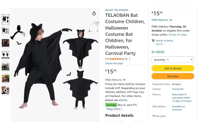The width and height of the screenshot is (216, 122).
Task: Select the fourth product thumbnail
Action: pyautogui.click(x=5, y=54)
